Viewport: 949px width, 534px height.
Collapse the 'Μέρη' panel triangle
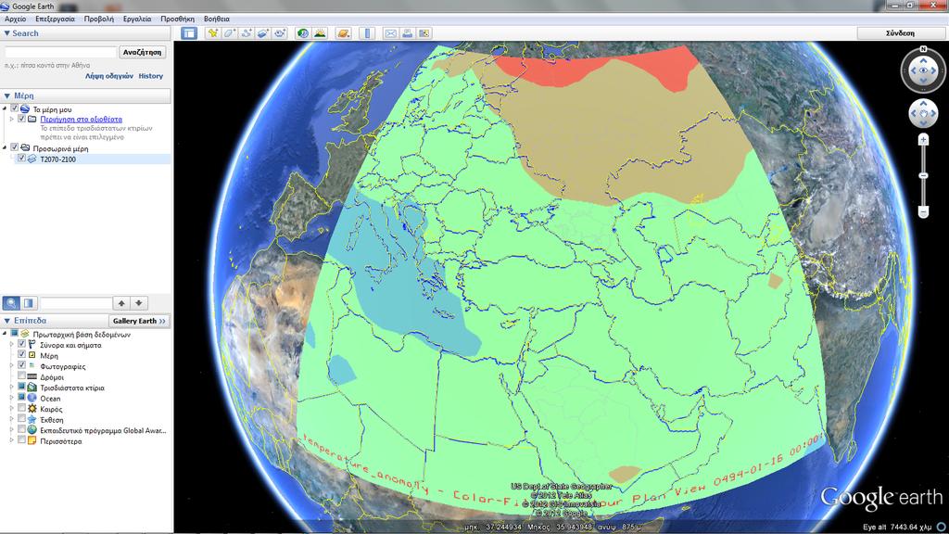6,95
